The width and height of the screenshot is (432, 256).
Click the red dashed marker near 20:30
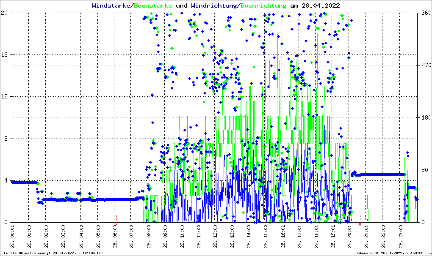click(x=360, y=220)
